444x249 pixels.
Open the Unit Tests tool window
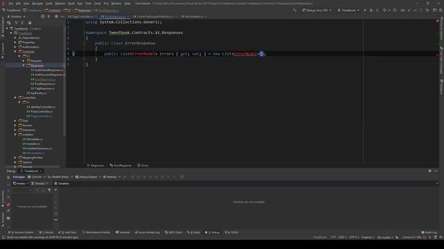point(67,232)
